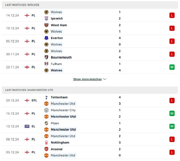
Task: Select the Last Matches: Wolves header
Action: coord(90,5)
